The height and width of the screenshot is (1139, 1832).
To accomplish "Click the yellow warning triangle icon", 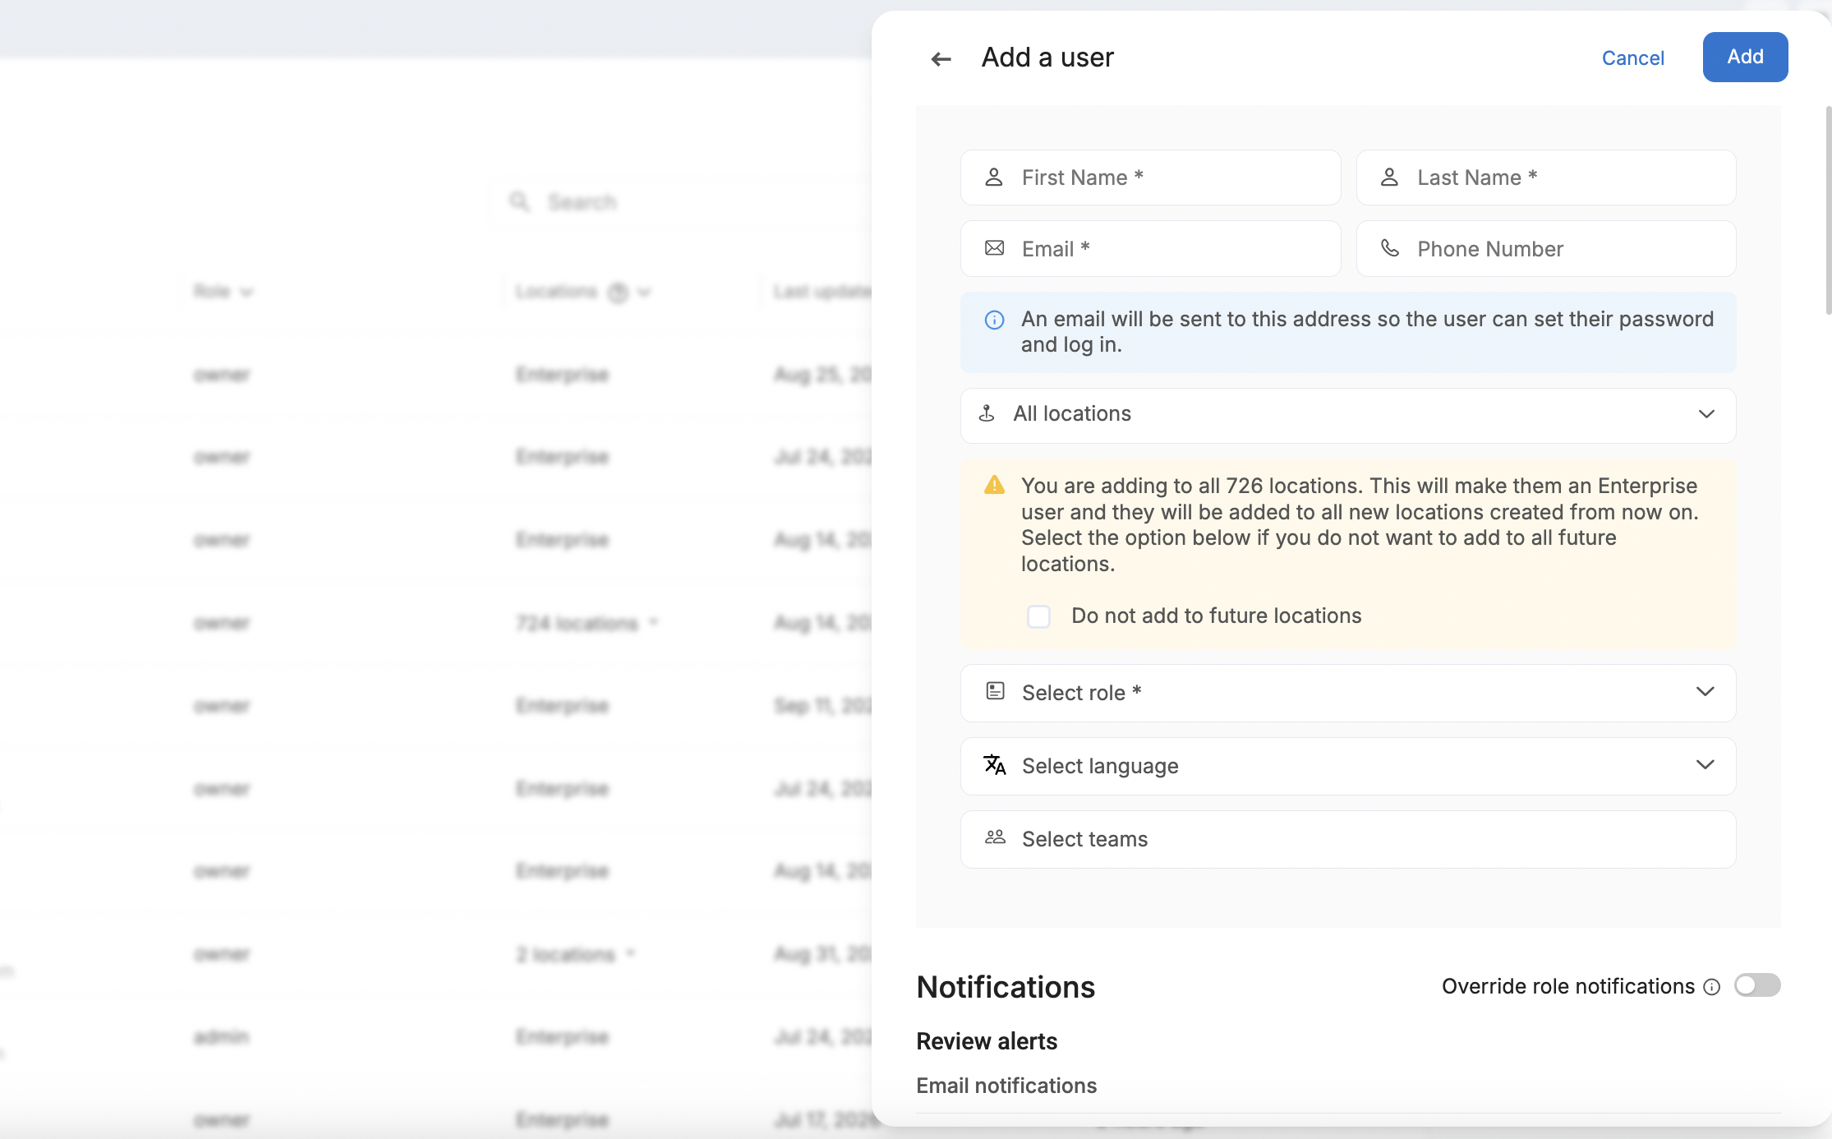I will 994,485.
